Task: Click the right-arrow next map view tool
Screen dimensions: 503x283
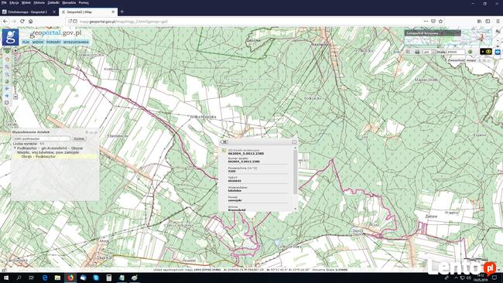Action: tap(7, 96)
